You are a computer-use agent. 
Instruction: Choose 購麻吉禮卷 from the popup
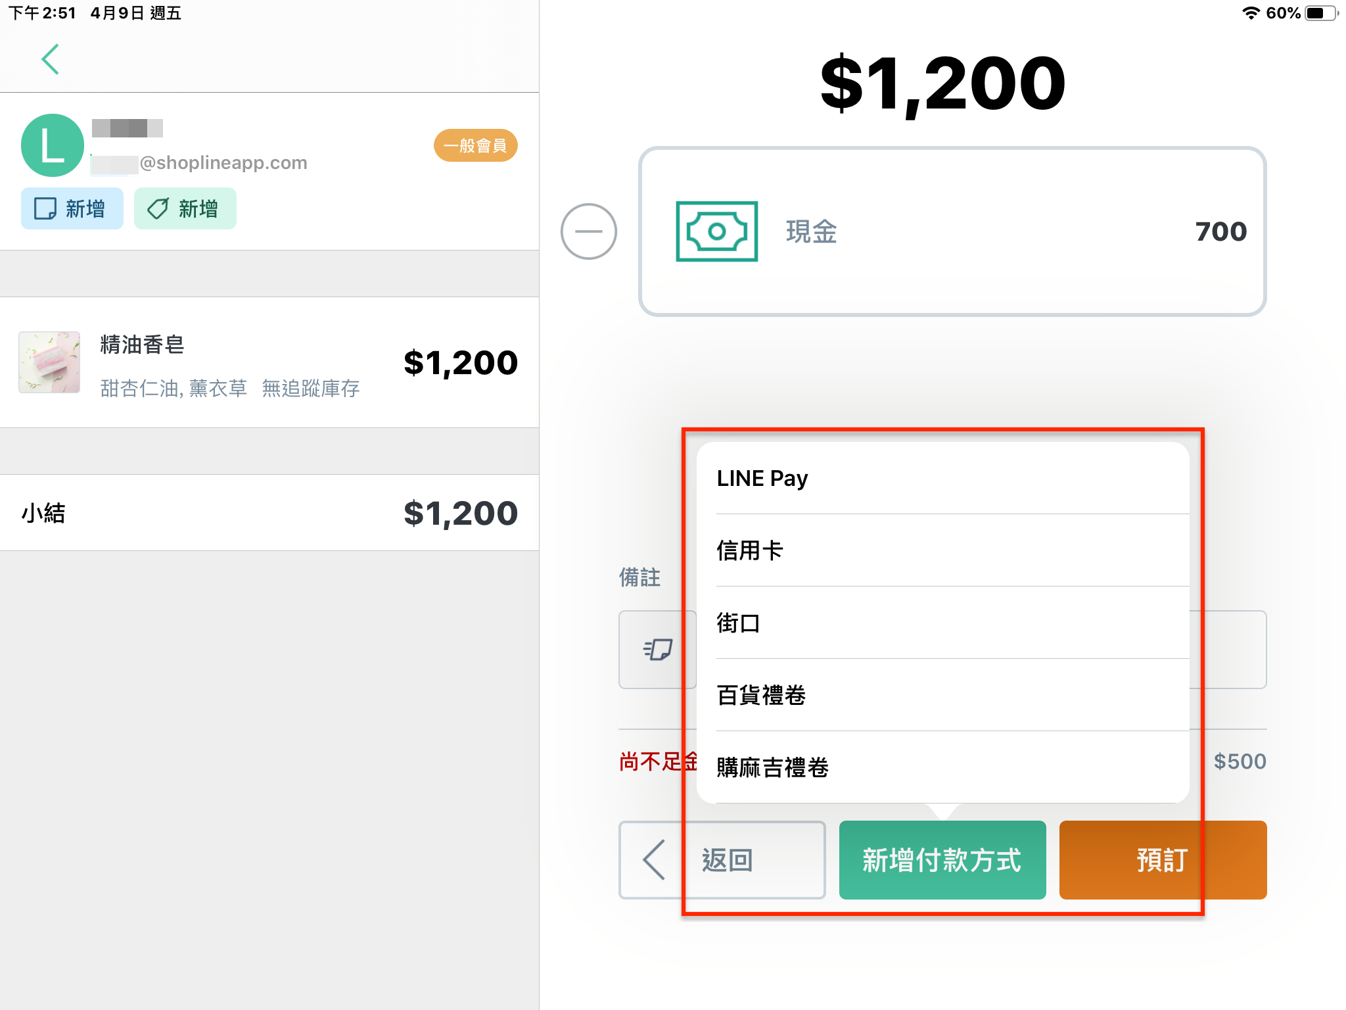click(x=943, y=767)
